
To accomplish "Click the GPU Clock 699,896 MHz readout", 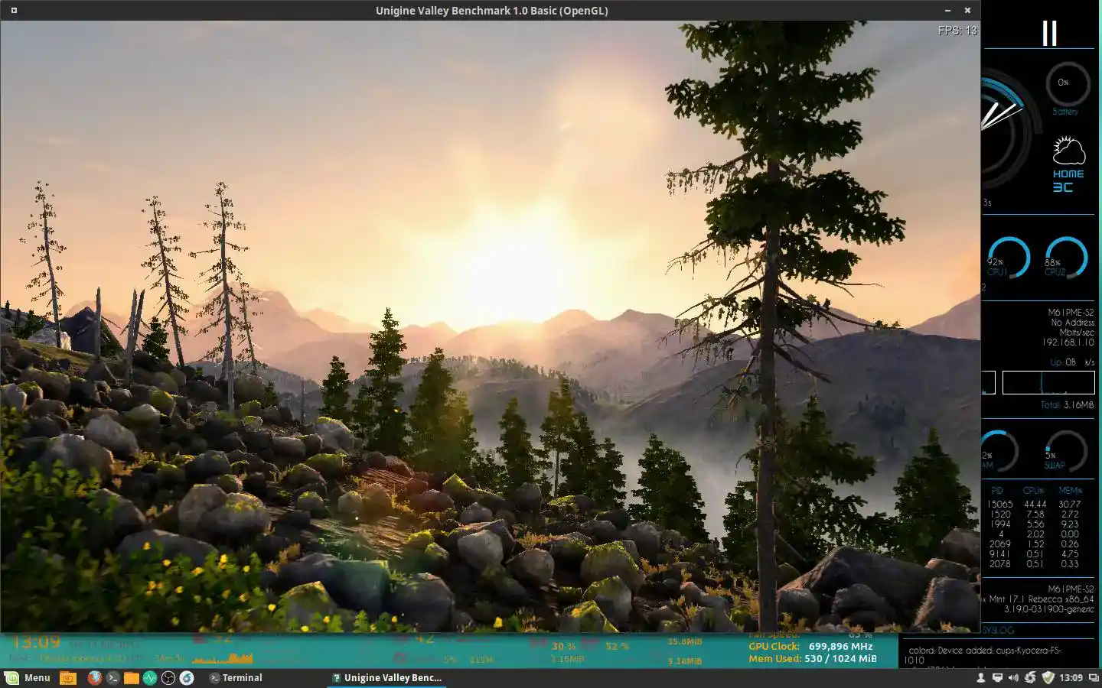I will 810,646.
